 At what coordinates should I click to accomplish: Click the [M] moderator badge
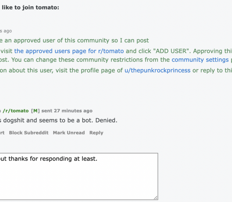click(35, 111)
